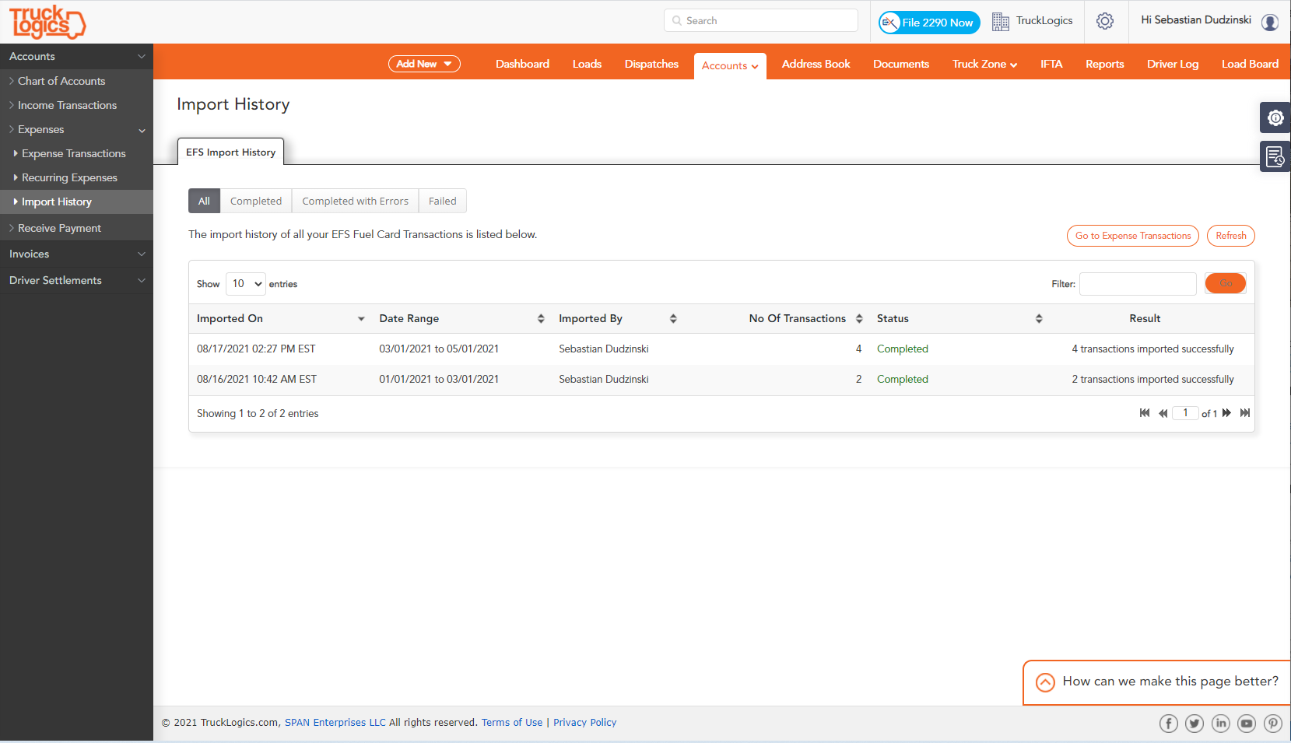Filter imports by Completed with Errors
The image size is (1291, 743).
click(355, 201)
